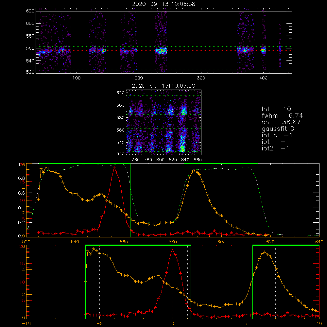Viewport: 327px width, 327px height.
Task: Click the red curve's peak in the third plot
Action: click(114, 167)
